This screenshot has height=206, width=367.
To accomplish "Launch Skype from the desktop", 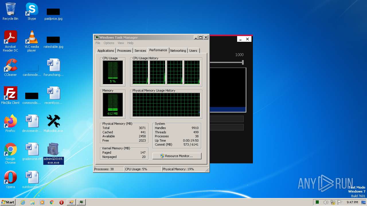I will click(x=32, y=11).
